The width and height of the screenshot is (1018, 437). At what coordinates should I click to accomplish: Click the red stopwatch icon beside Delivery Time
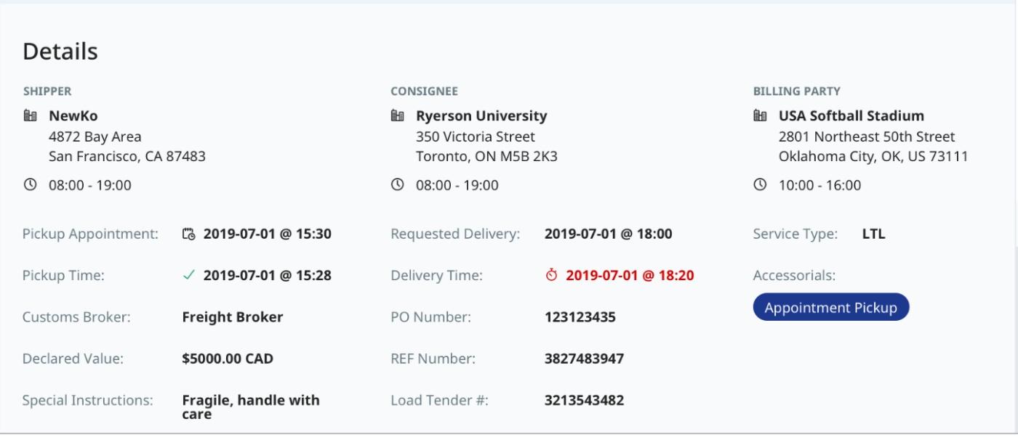point(551,275)
